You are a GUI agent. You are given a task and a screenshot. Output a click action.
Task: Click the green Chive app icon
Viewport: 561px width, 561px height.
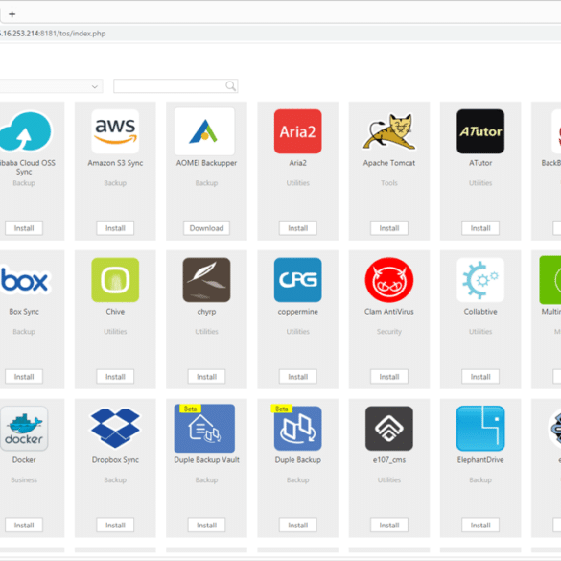[115, 280]
